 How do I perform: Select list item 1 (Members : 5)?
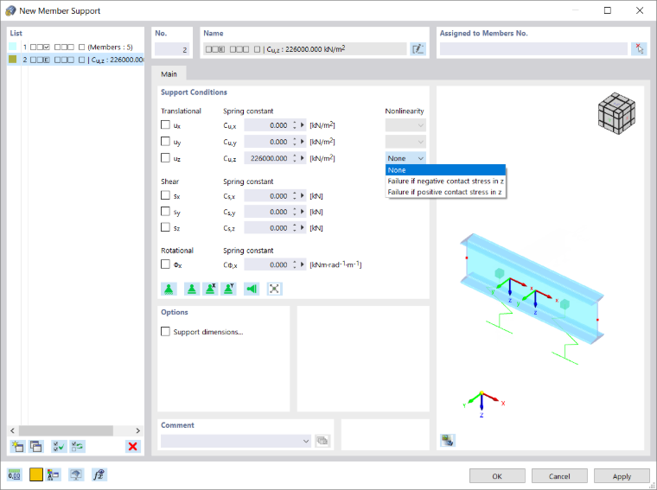pos(75,47)
